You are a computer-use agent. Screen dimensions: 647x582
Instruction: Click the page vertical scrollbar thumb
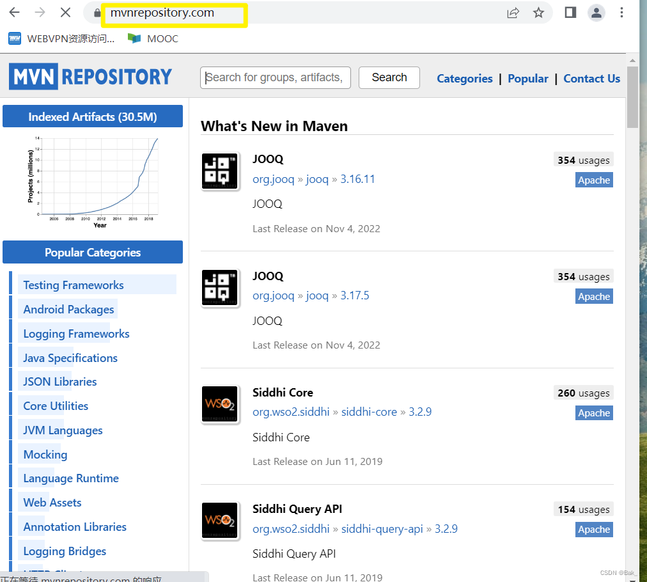coord(632,97)
